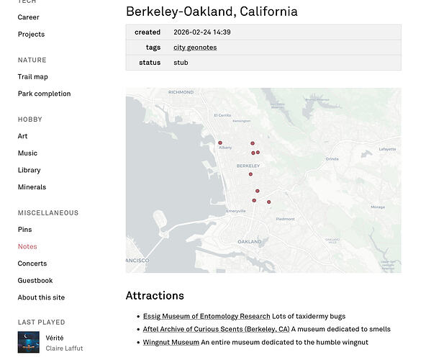Click the map pin closest to Piedmont
Viewport: 426px width, 360px height.
pyautogui.click(x=268, y=202)
